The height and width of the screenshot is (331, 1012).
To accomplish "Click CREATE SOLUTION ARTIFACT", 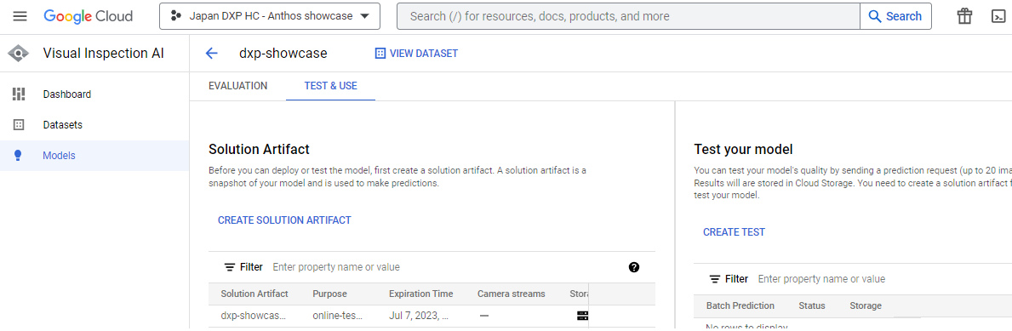I will pyautogui.click(x=284, y=220).
